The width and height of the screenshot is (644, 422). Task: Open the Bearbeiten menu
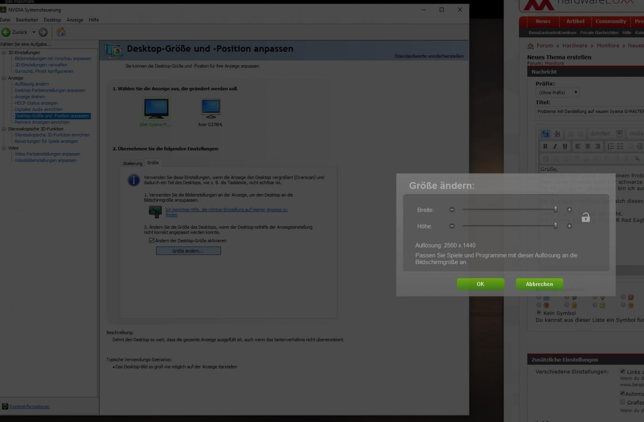tap(27, 20)
